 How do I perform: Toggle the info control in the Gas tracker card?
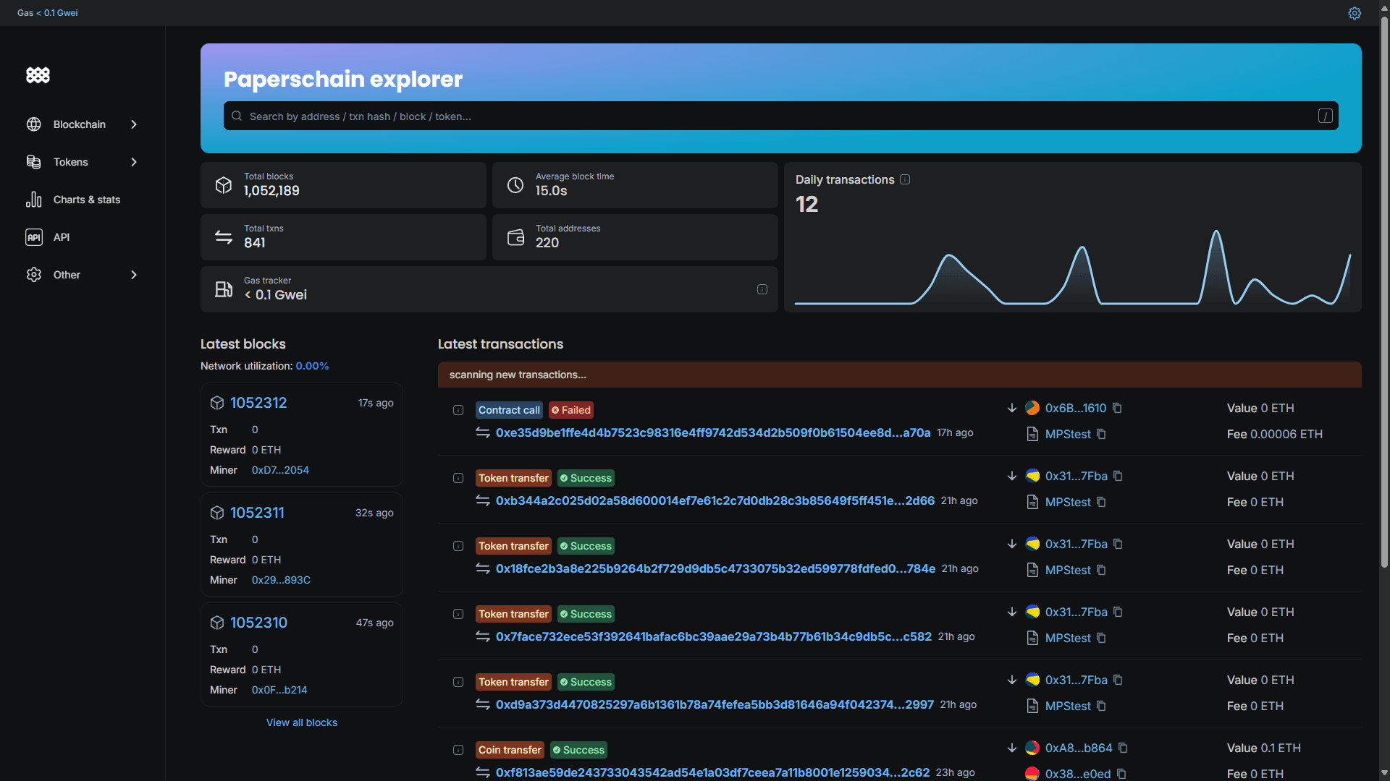[762, 289]
